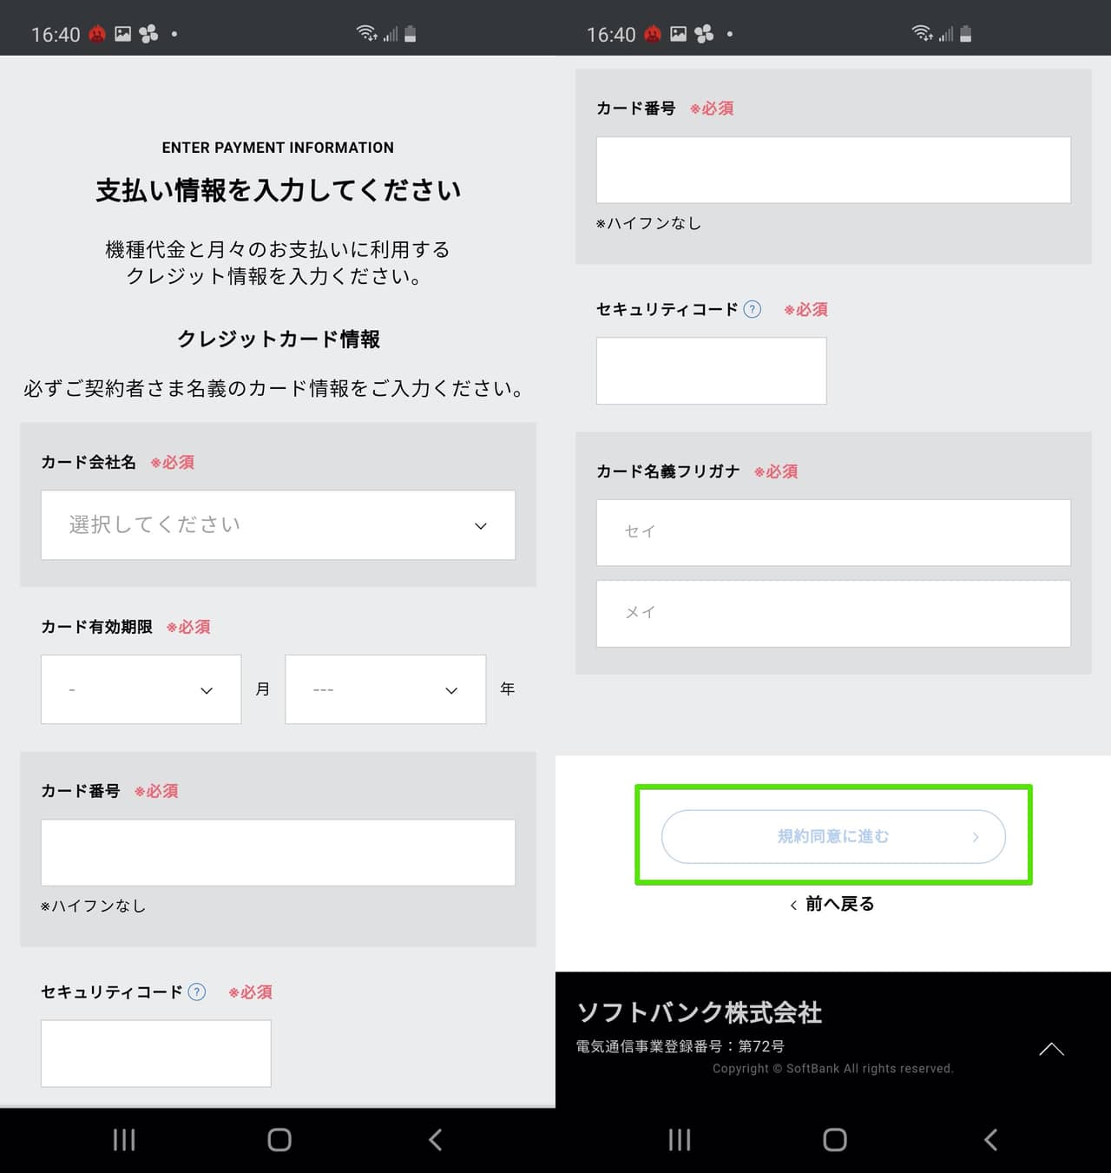
Task: Tap the Wi-Fi status icon on left screen
Action: 366,33
